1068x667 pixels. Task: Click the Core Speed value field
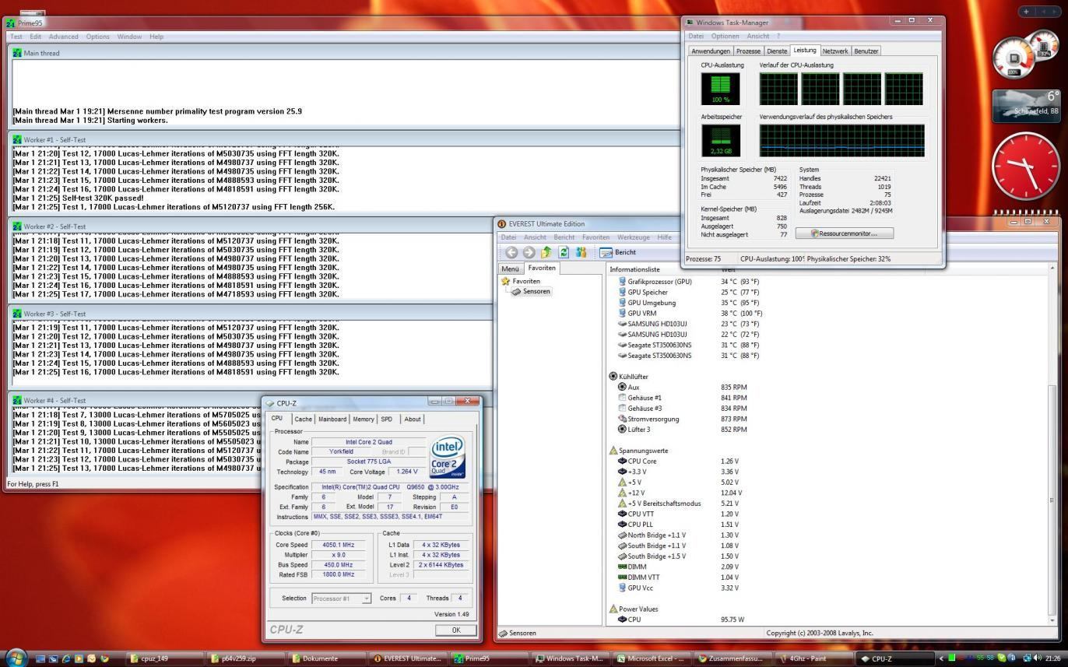(x=337, y=545)
